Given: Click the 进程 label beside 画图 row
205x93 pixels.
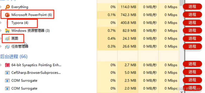Looking at the screenshot, I should pos(192,39).
